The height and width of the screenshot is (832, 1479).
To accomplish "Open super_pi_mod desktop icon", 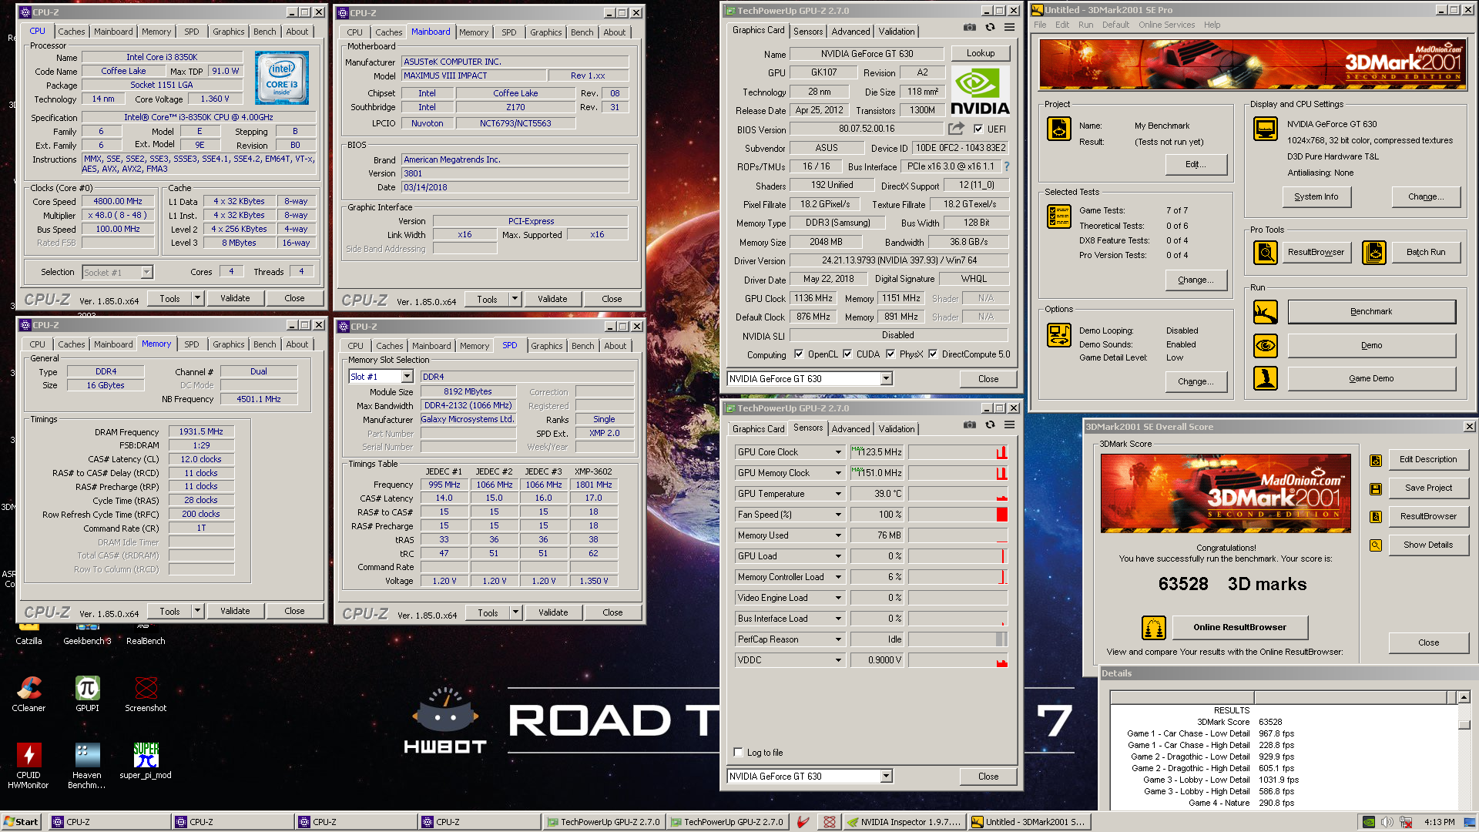I will (x=146, y=760).
